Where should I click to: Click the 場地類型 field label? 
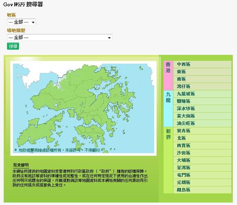pos(16,30)
